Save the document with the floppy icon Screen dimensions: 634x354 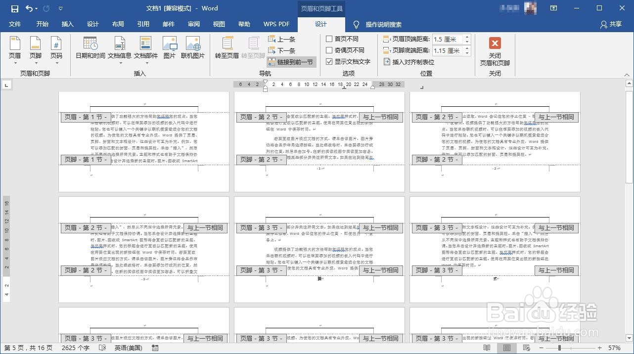coord(14,8)
